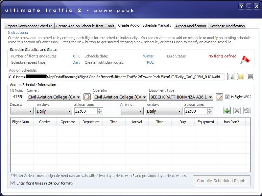Screen dimensions: 262x196
Task: Click the Compile Scheduled Flights button
Action: click(222, 181)
